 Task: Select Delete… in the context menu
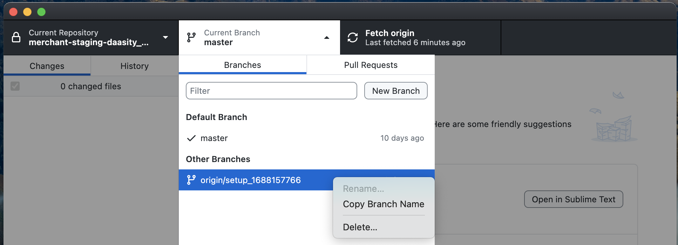click(360, 227)
